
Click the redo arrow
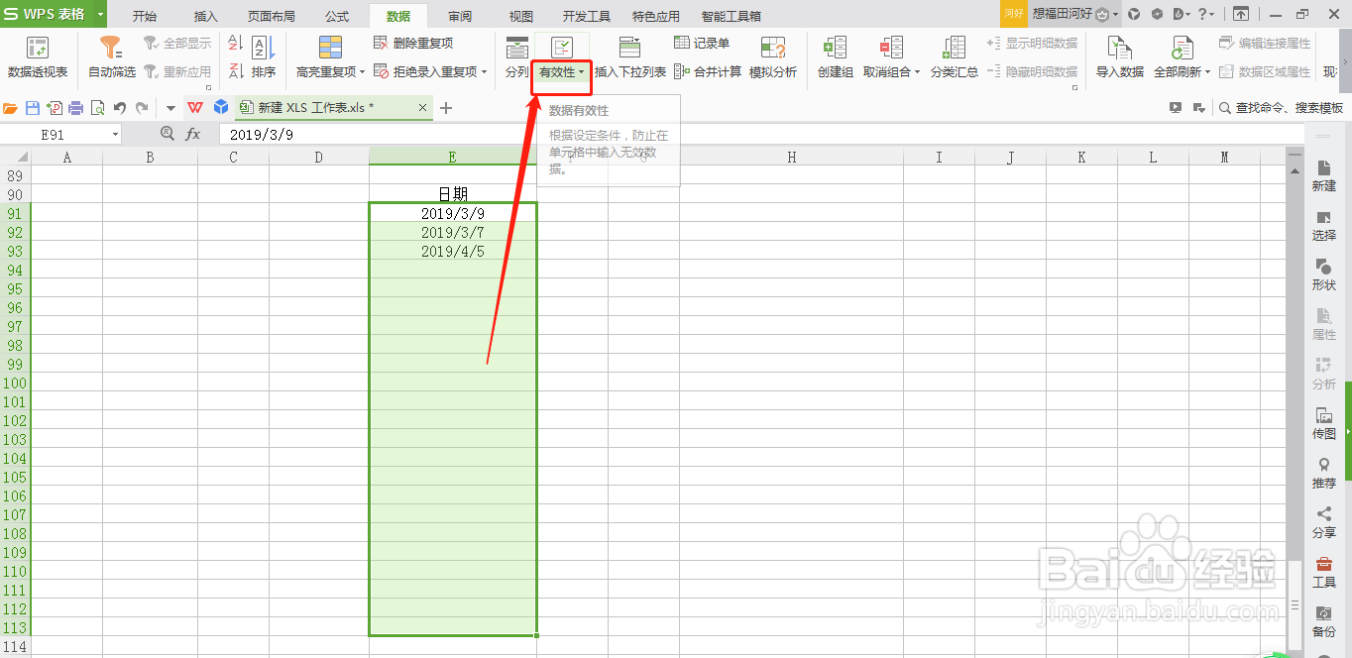click(x=142, y=108)
